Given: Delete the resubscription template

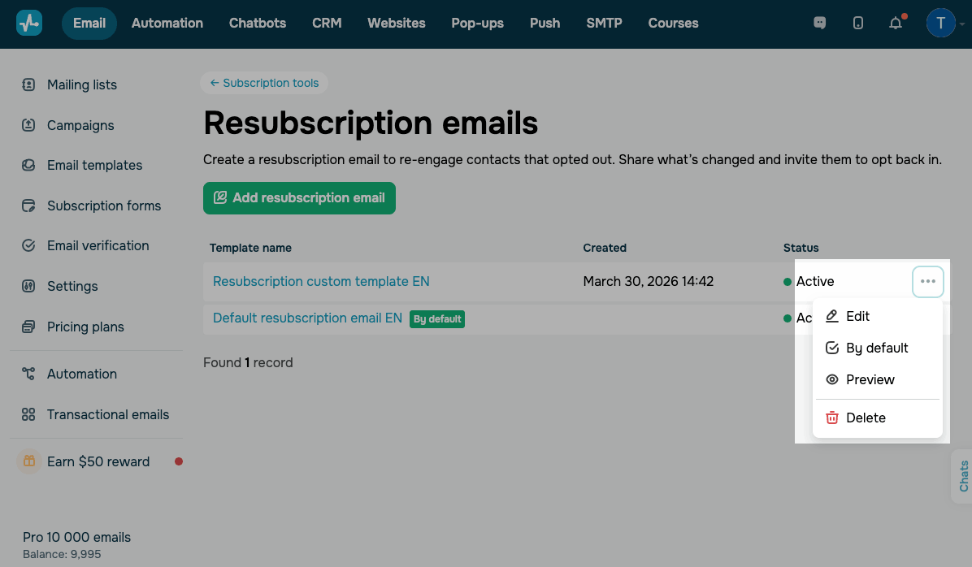Looking at the screenshot, I should 866,418.
